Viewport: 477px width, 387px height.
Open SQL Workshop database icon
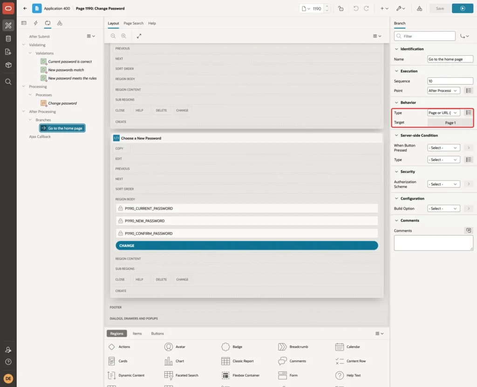pos(8,39)
